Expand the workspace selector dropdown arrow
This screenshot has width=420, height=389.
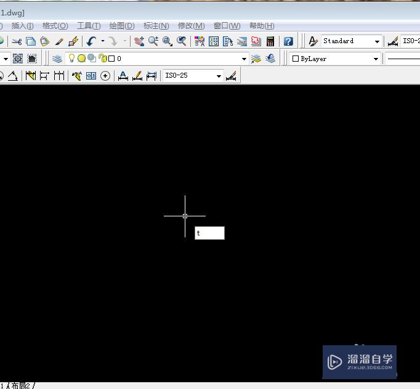pyautogui.click(x=6, y=59)
